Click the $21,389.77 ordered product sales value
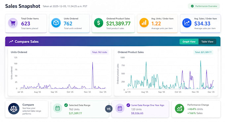 (118, 24)
